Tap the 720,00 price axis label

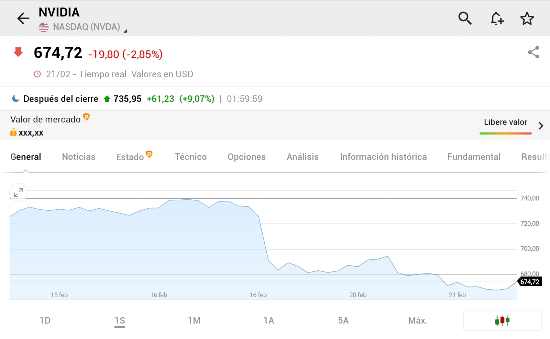530,223
